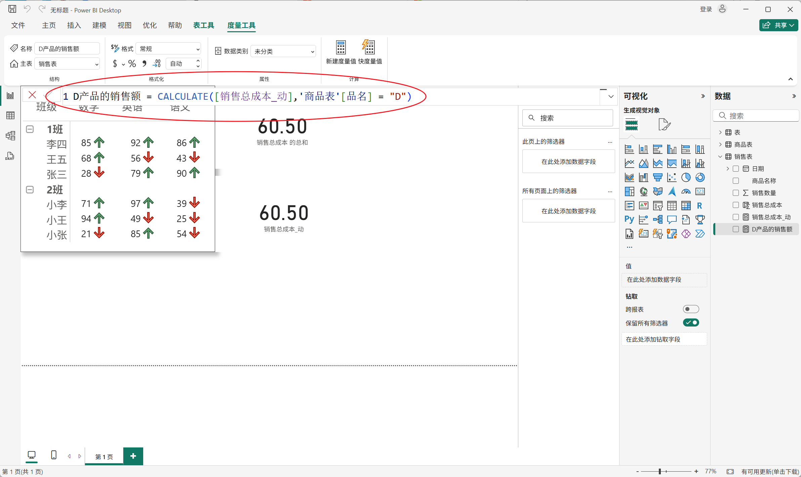Click the New Measure (新建度量值) icon
This screenshot has height=477, width=801.
341,48
